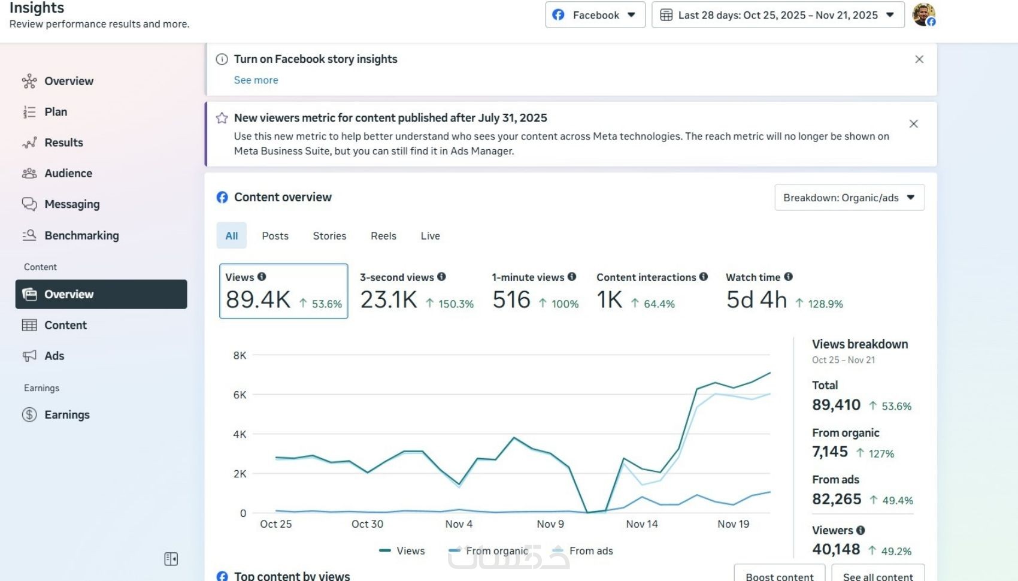
Task: Click the info icon next to Views
Action: 262,277
